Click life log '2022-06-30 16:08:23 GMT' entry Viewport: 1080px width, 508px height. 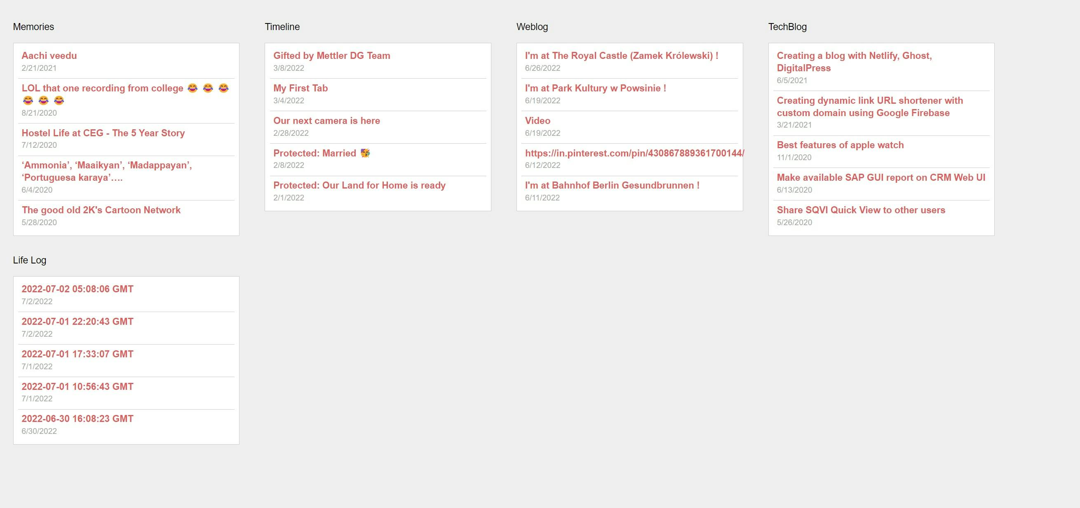[x=77, y=419]
